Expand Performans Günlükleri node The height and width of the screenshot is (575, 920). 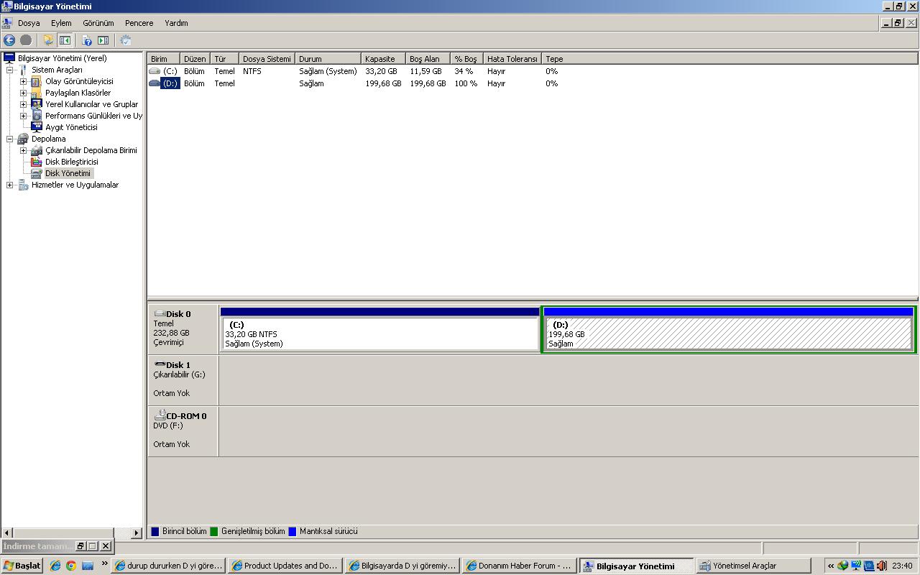click(x=23, y=116)
